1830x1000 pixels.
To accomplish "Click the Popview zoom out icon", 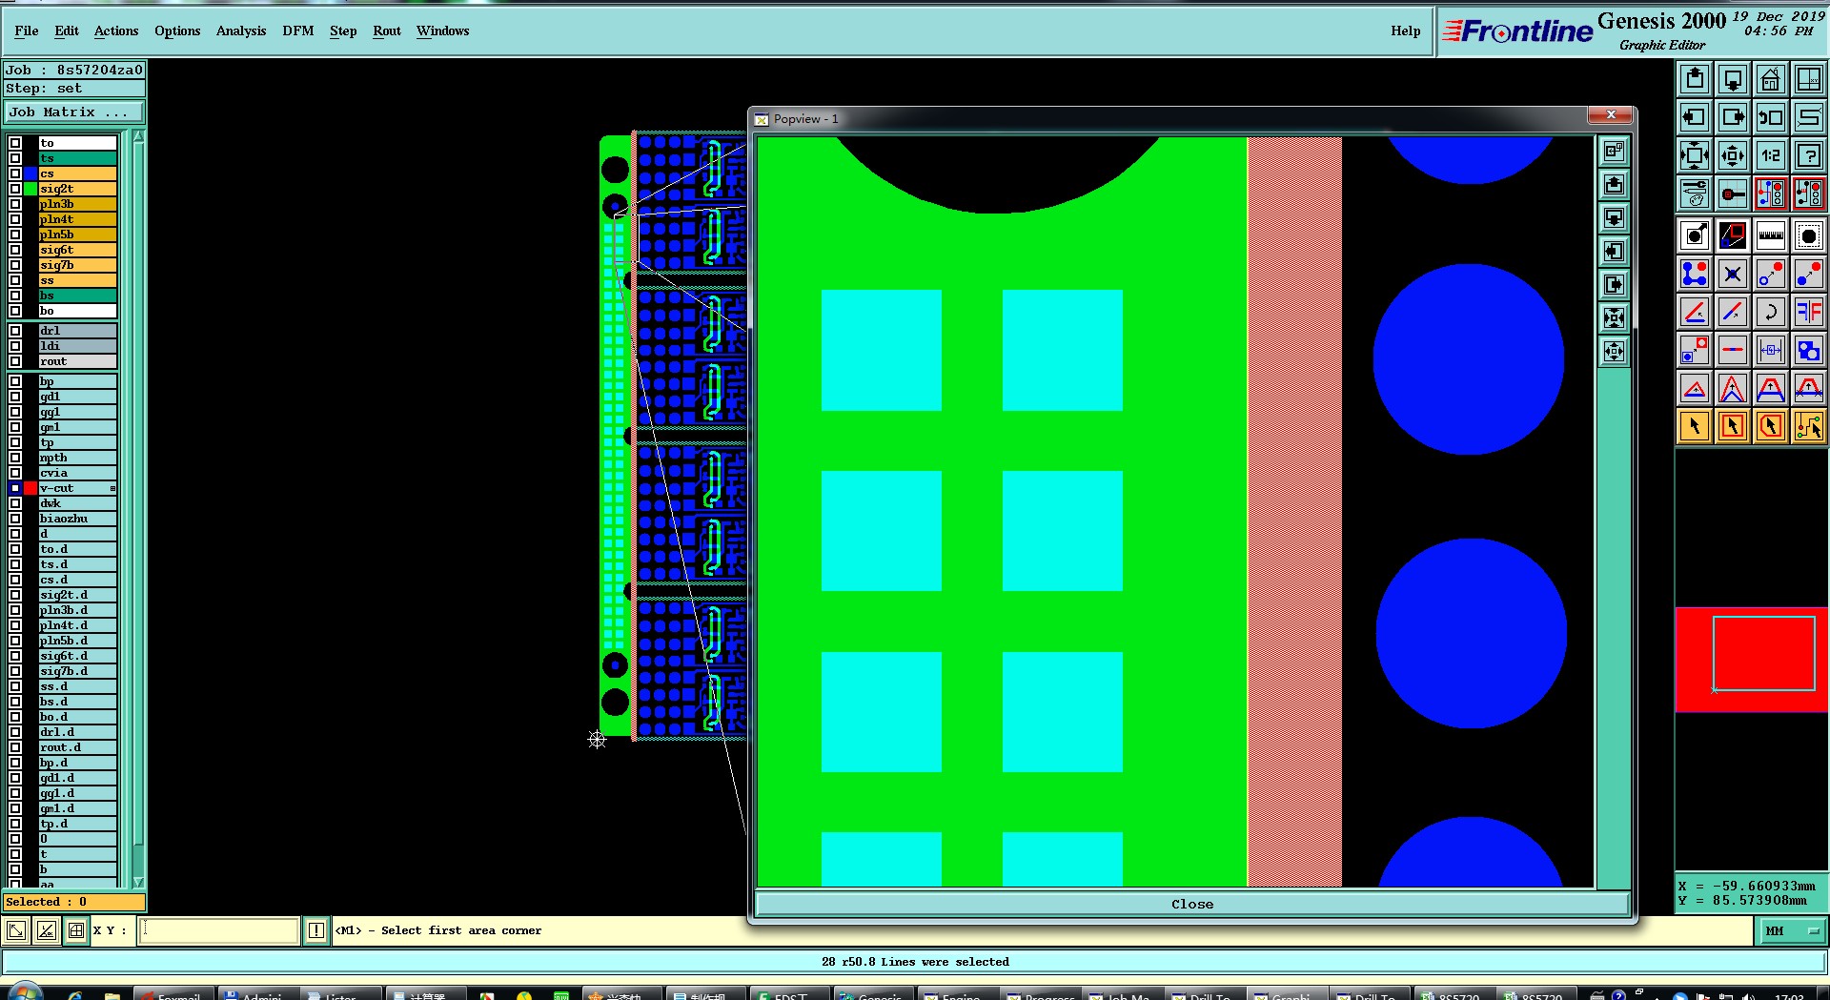I will pyautogui.click(x=1614, y=351).
